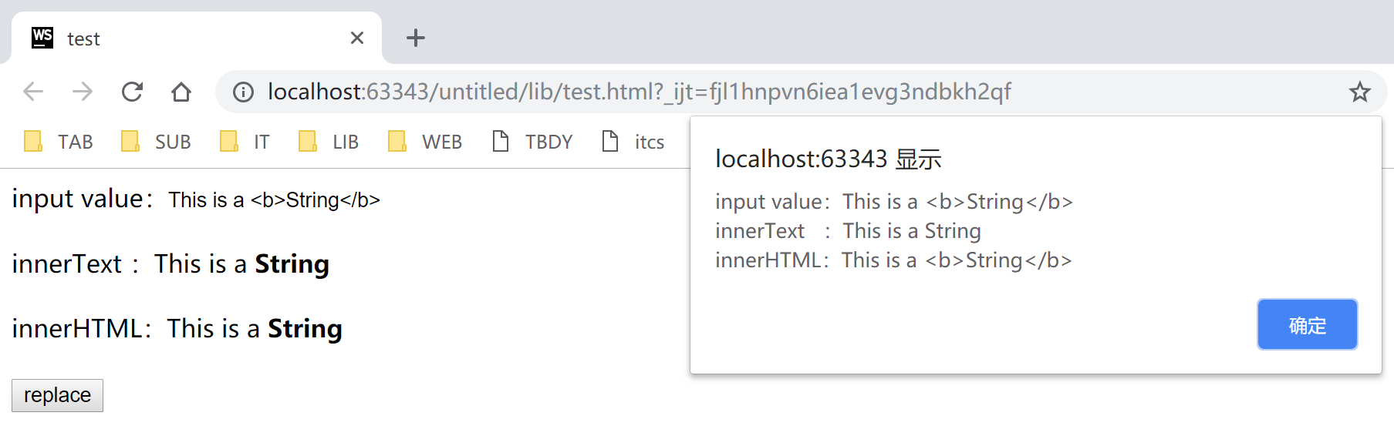Select the innerText line on the page
Viewport: 1394px width, 446px height.
170,263
